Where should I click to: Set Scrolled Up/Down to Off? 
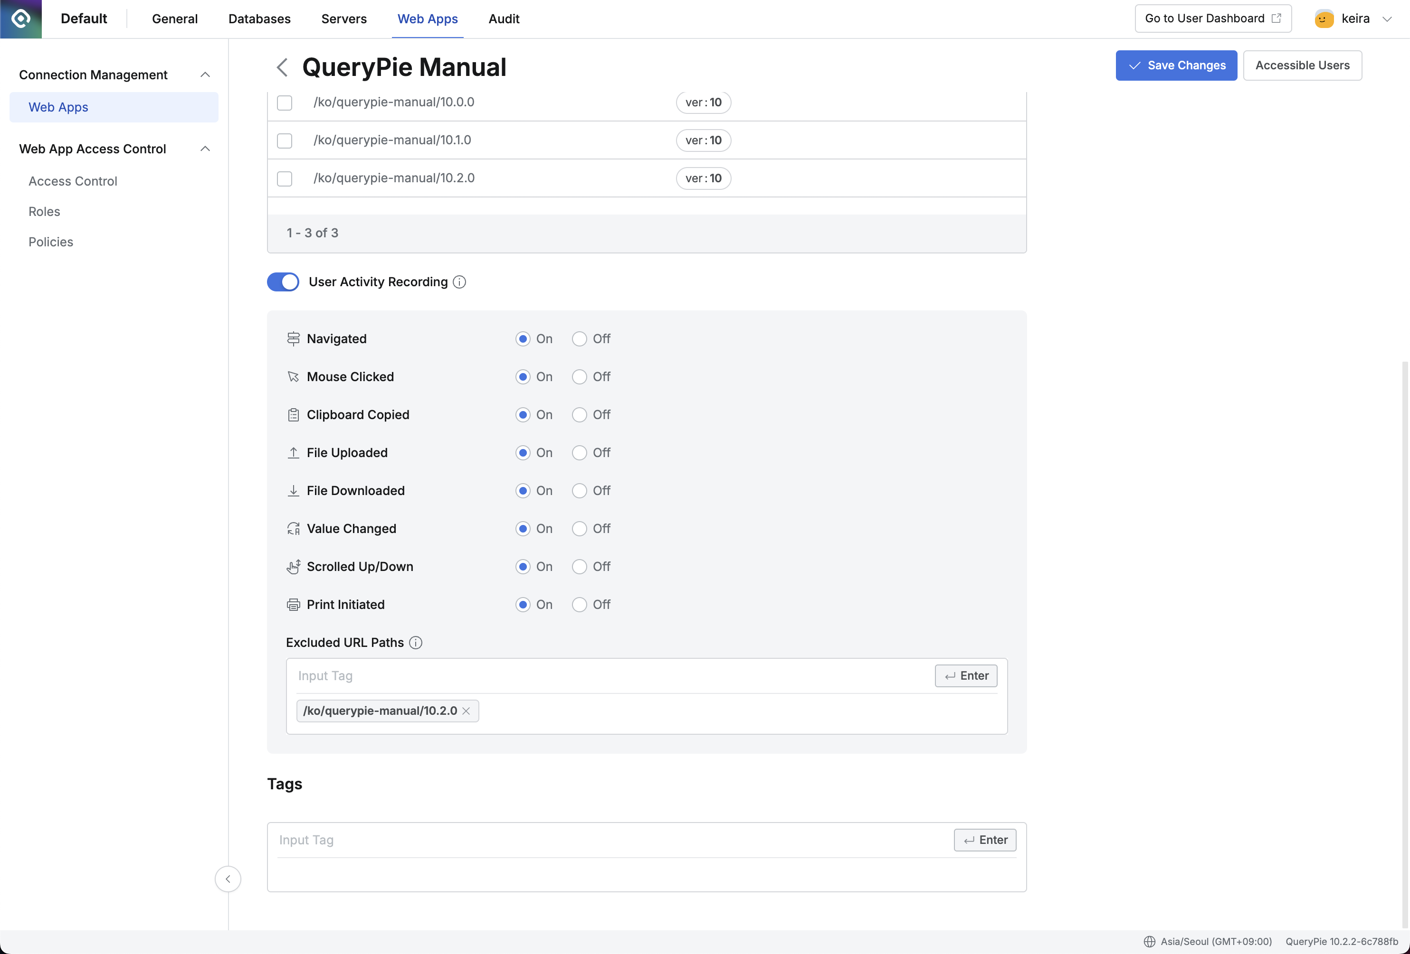coord(580,567)
